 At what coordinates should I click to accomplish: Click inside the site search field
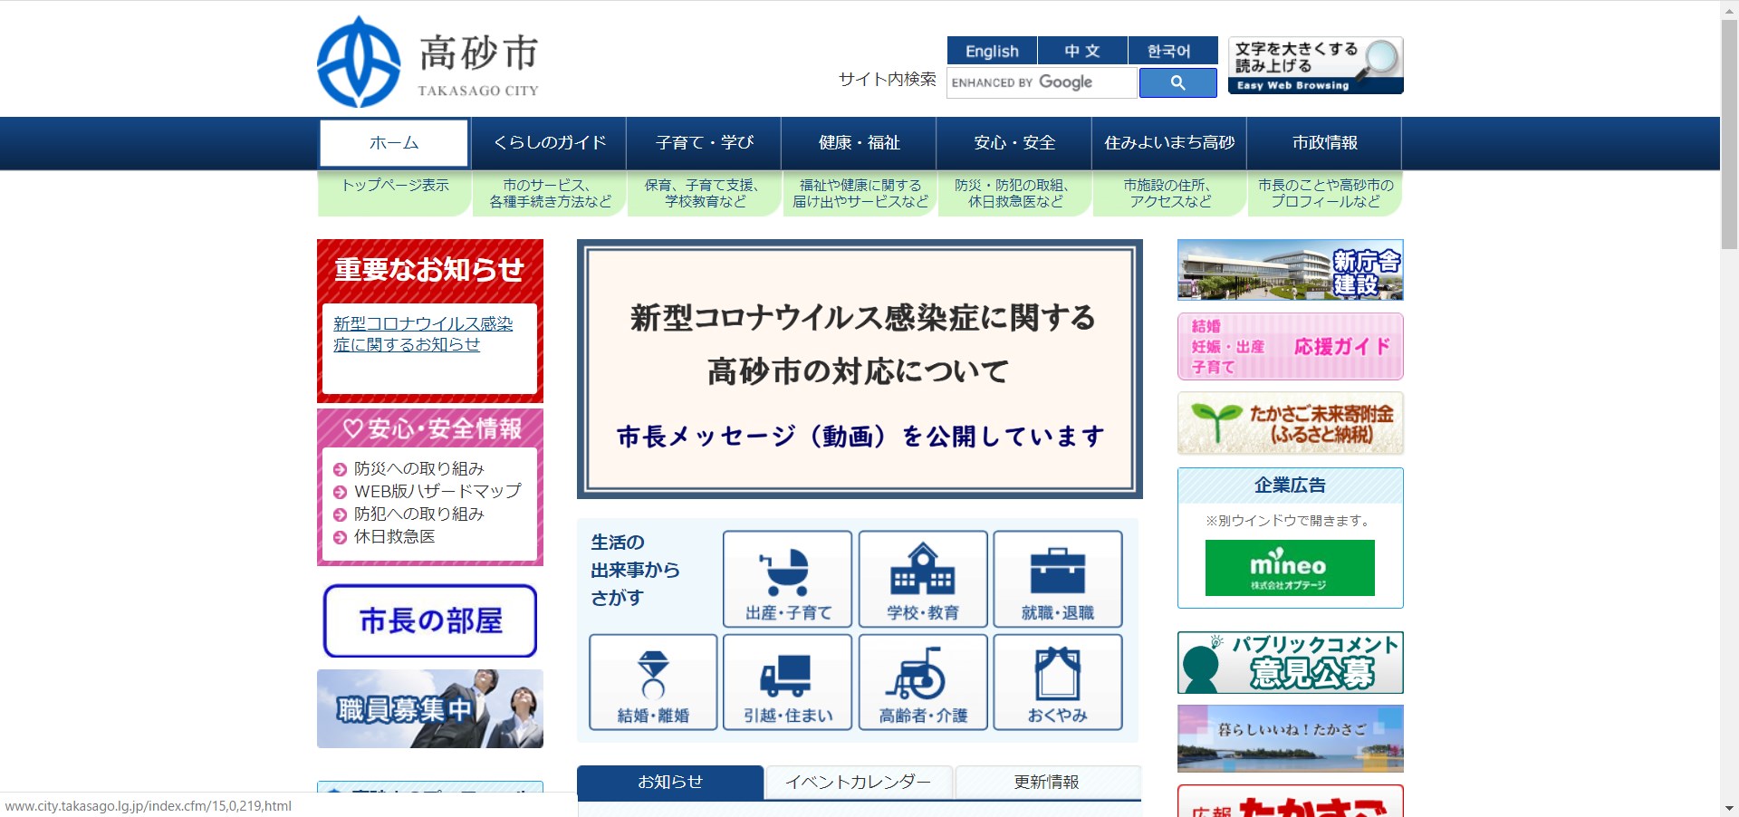tap(1040, 82)
